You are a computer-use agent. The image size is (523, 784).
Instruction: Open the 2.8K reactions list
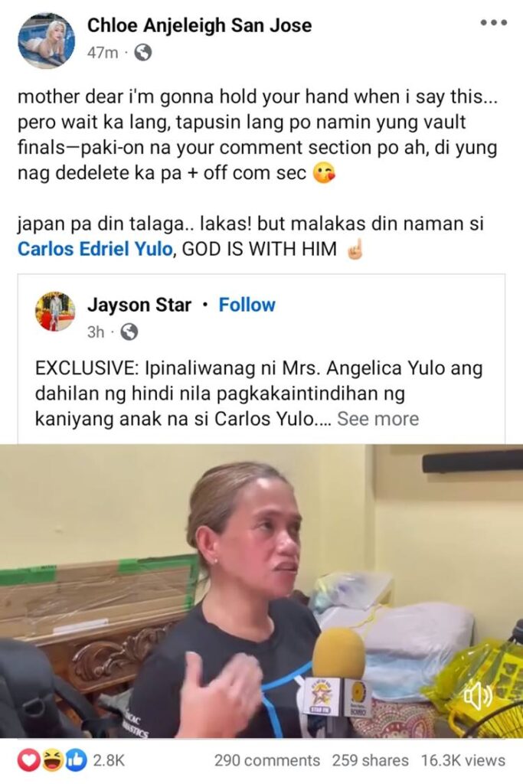[109, 760]
